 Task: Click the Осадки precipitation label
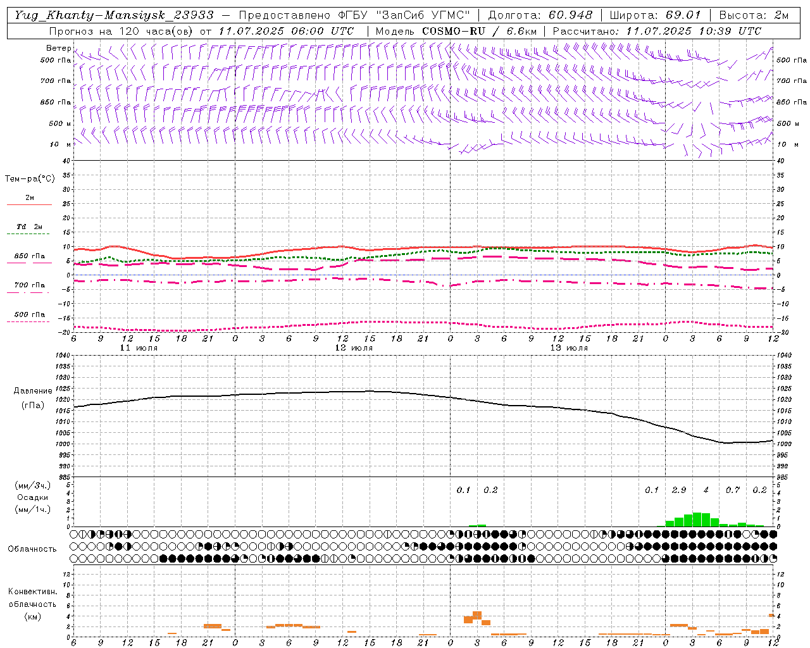click(32, 497)
